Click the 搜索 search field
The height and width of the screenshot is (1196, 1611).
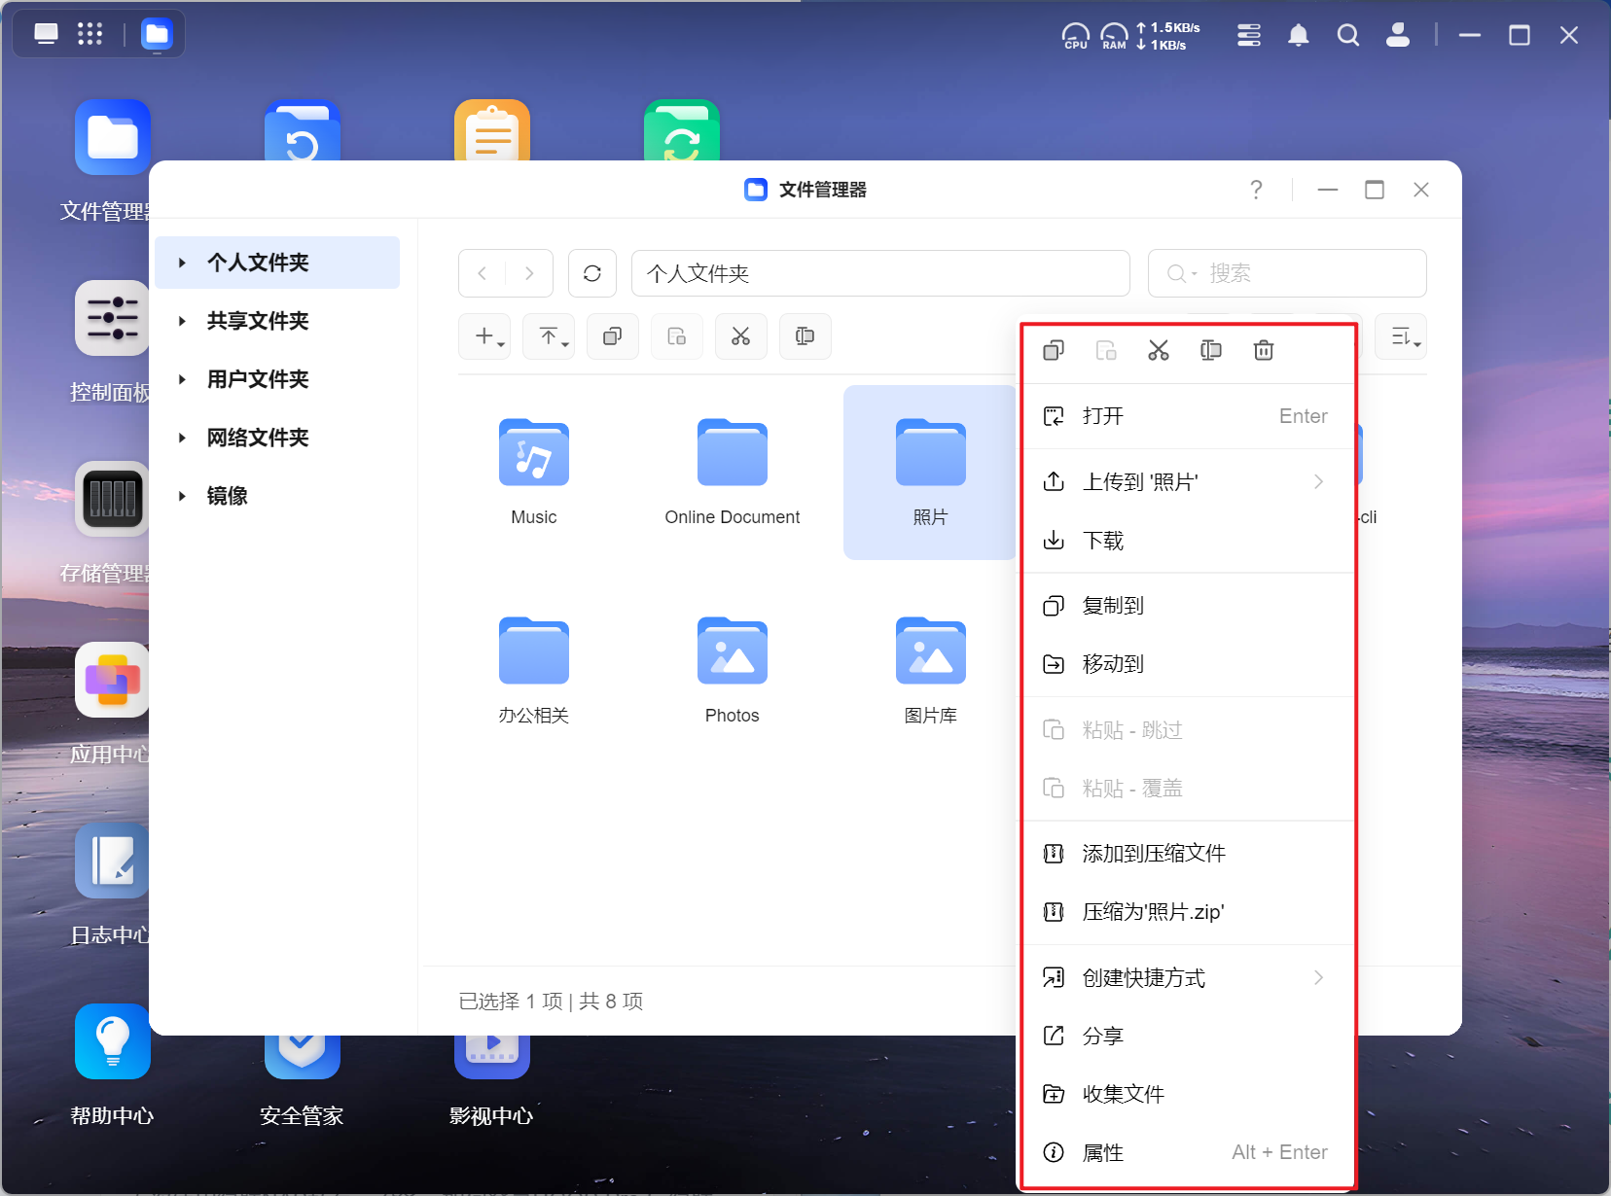(1287, 273)
